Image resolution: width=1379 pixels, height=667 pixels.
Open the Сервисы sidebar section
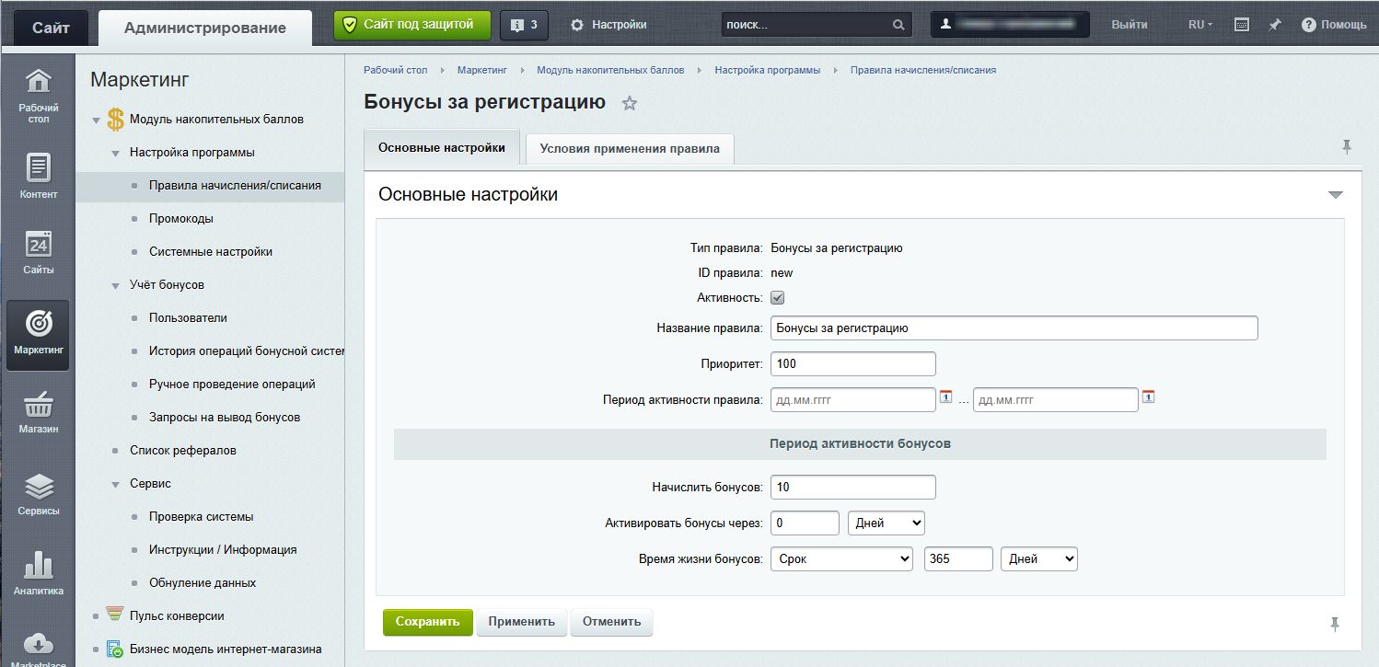(38, 494)
